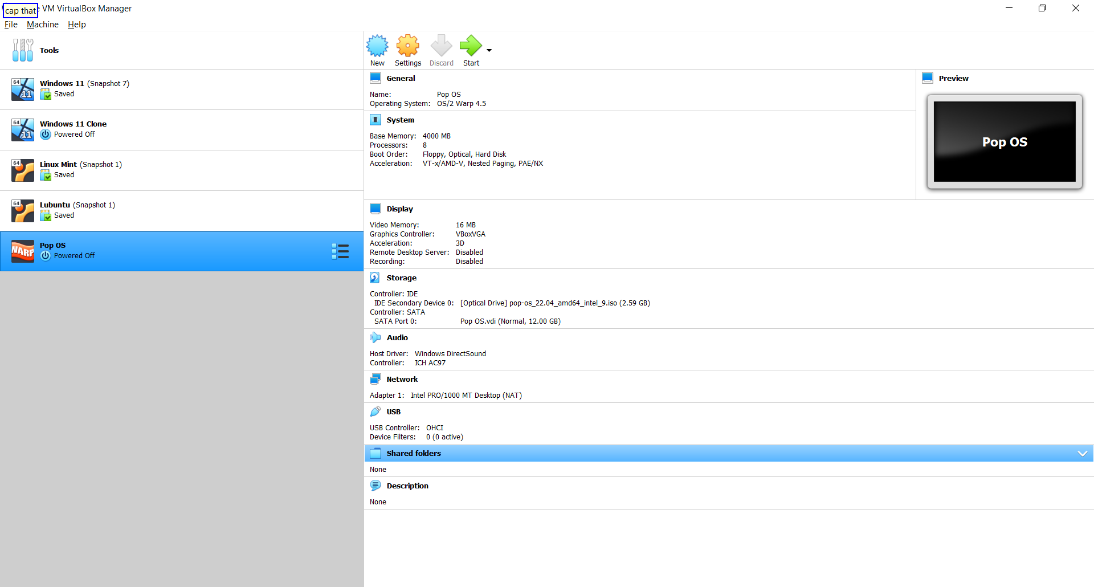The image size is (1094, 587).
Task: Click the Pop OS preview thumbnail
Action: click(1005, 141)
